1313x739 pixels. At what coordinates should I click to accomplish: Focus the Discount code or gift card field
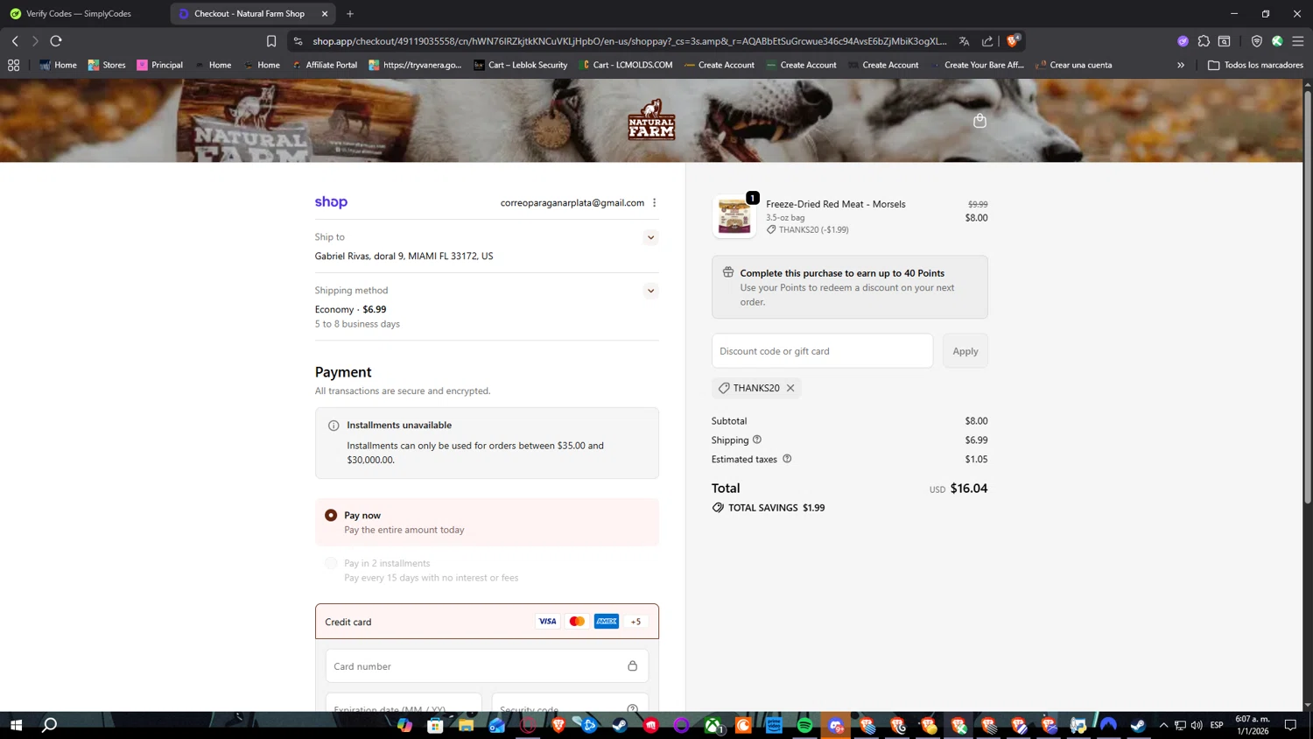822,351
